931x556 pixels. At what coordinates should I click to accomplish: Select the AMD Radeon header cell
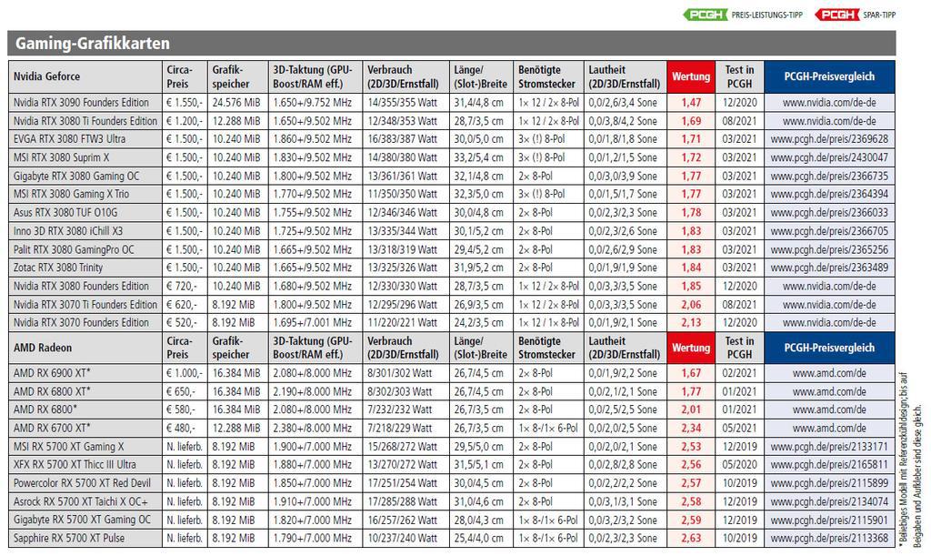click(x=85, y=349)
